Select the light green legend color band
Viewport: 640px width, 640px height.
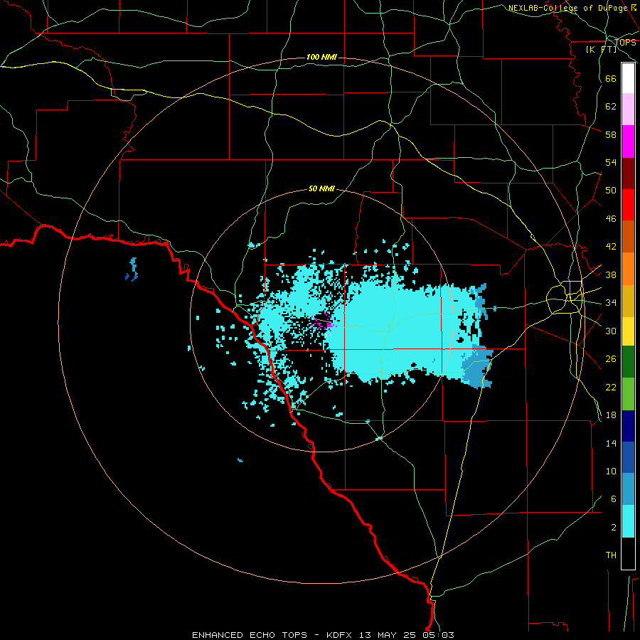[628, 394]
